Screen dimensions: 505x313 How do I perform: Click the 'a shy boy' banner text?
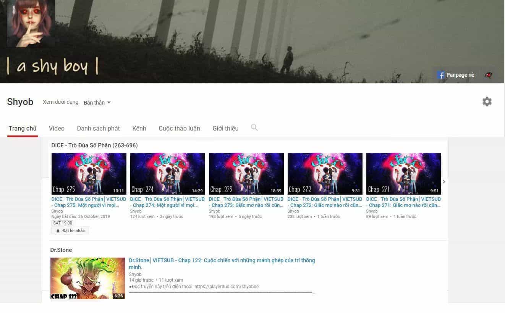point(53,66)
